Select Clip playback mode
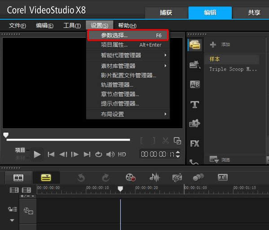 (20, 158)
